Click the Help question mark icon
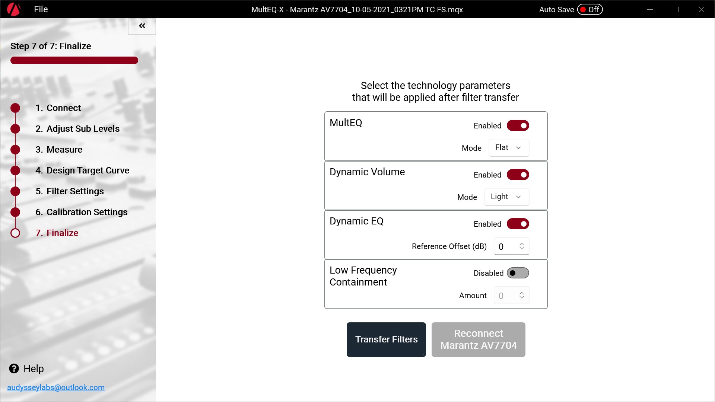Screen dimensions: 715x402 click(x=14, y=368)
